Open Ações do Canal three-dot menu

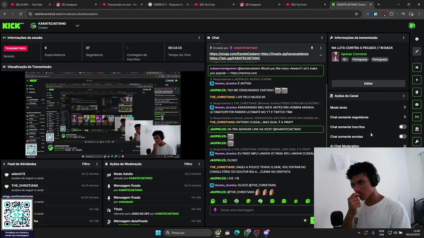click(x=403, y=96)
